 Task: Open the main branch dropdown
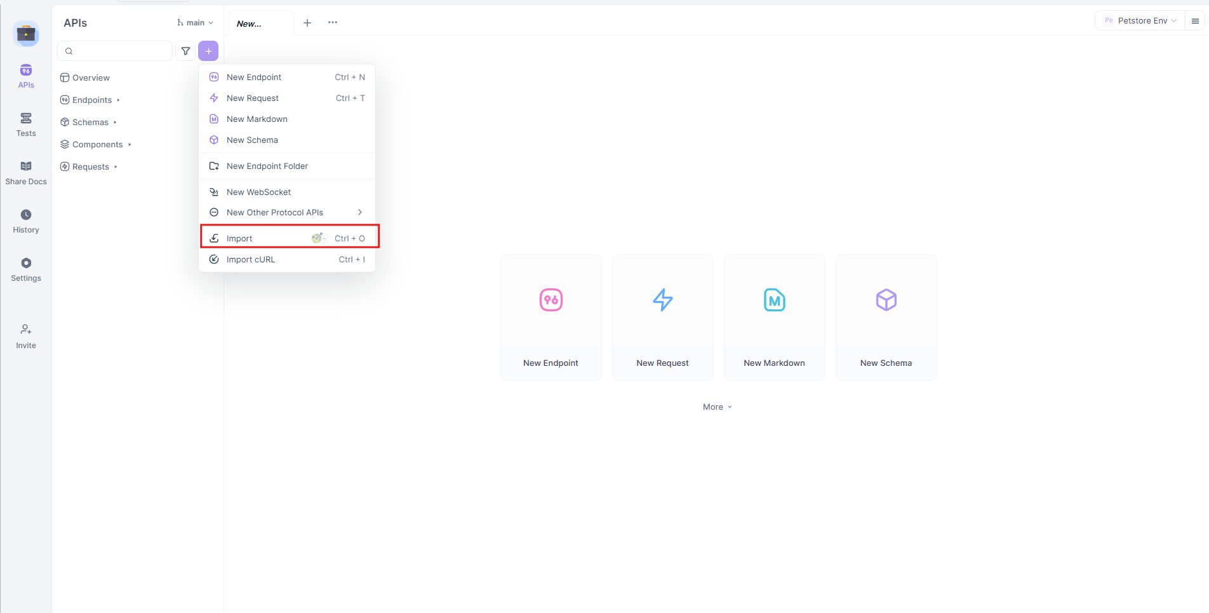[195, 23]
